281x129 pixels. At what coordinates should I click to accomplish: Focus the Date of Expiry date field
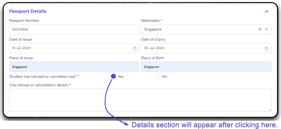[202, 48]
